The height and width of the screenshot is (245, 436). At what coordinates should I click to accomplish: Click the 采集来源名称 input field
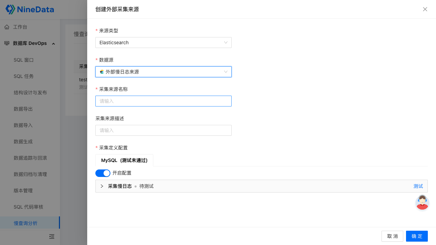[163, 101]
